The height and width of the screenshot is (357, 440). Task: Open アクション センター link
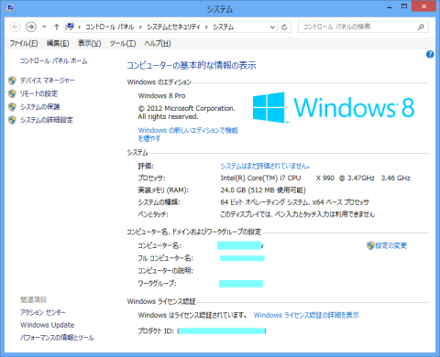tap(43, 312)
